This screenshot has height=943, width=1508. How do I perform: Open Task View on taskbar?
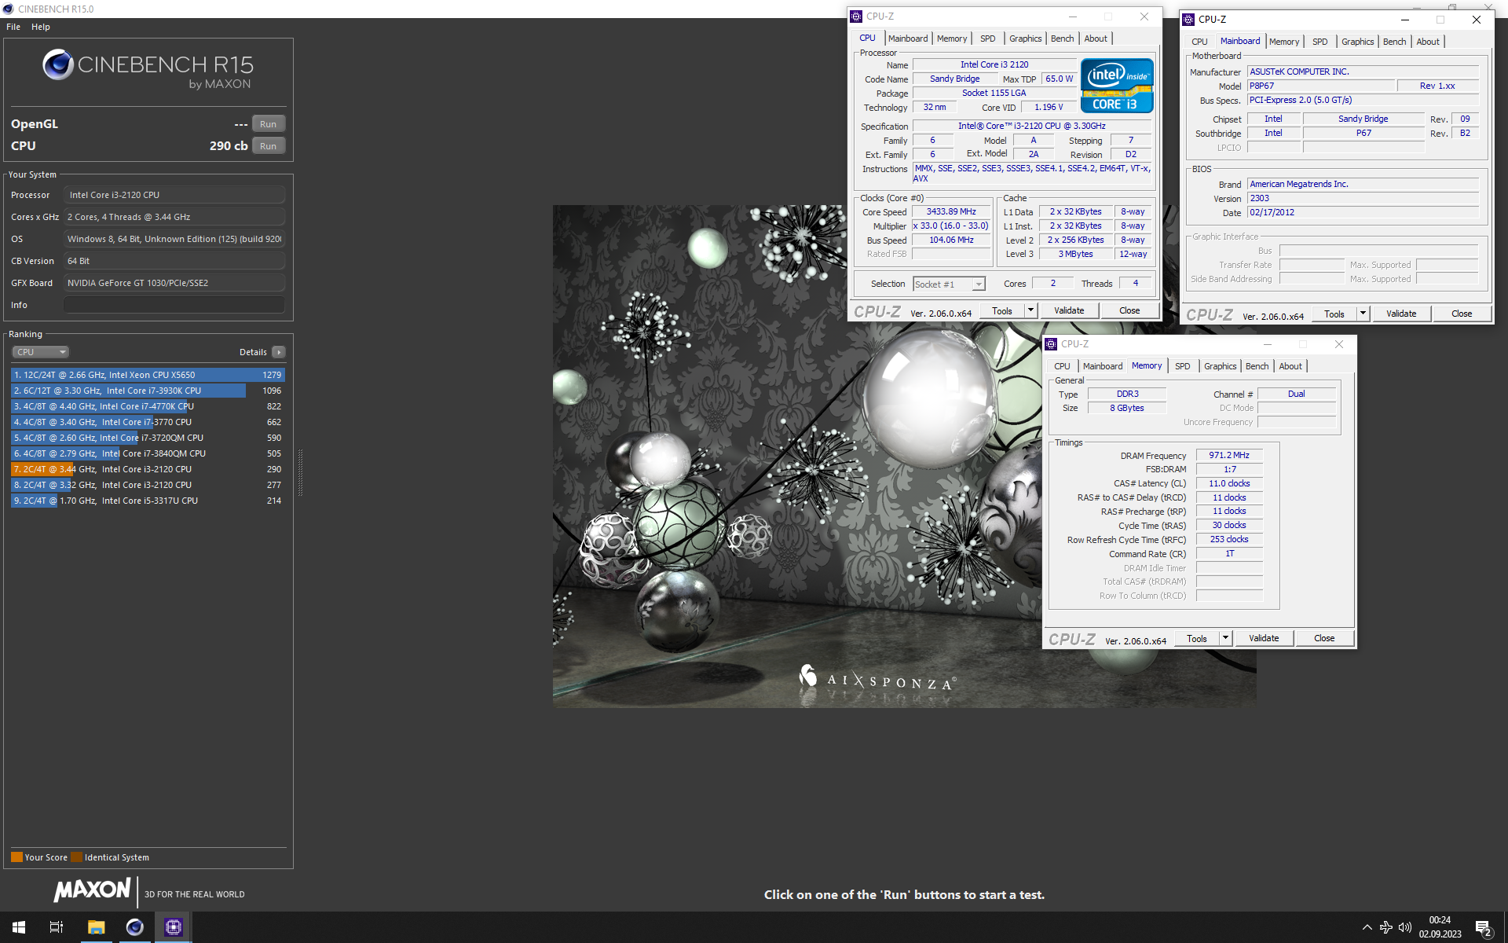57,927
